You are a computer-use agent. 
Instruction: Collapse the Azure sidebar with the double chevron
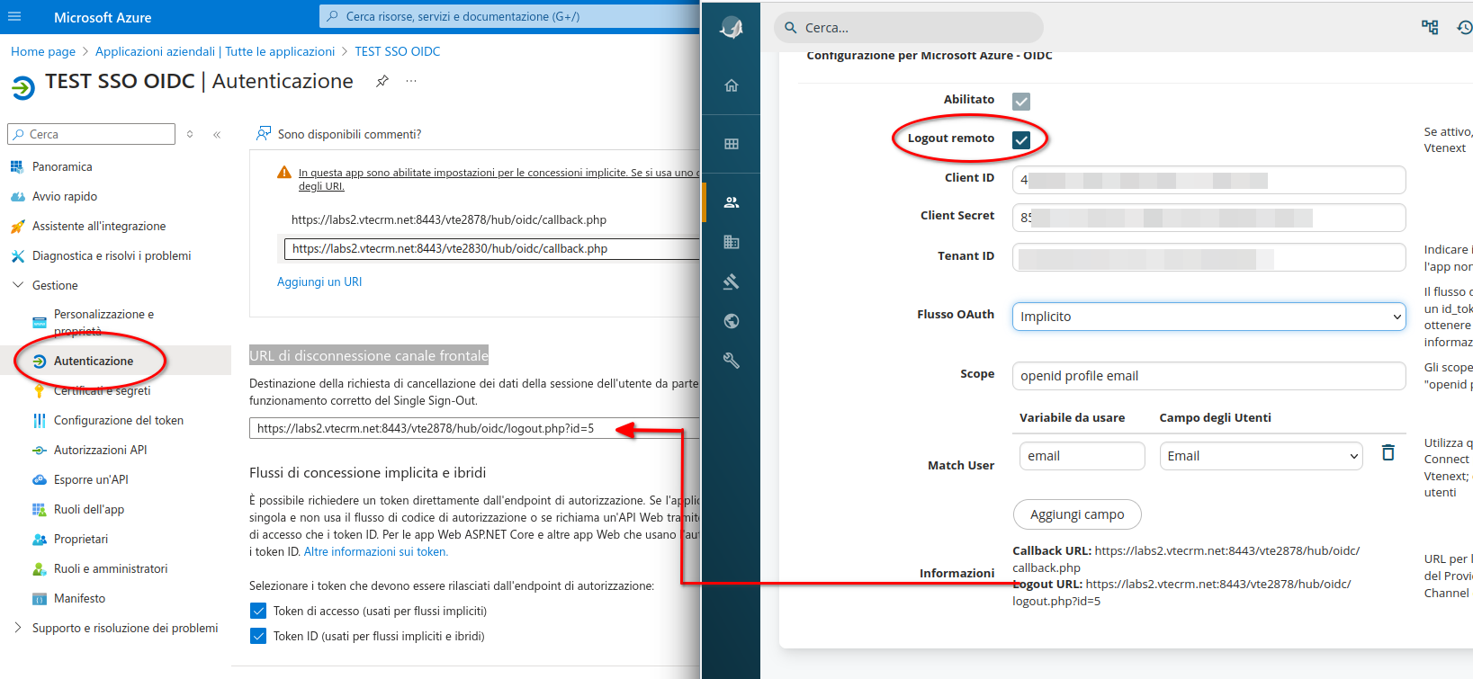tap(217, 134)
